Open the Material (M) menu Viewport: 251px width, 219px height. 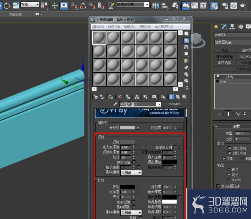114,27
